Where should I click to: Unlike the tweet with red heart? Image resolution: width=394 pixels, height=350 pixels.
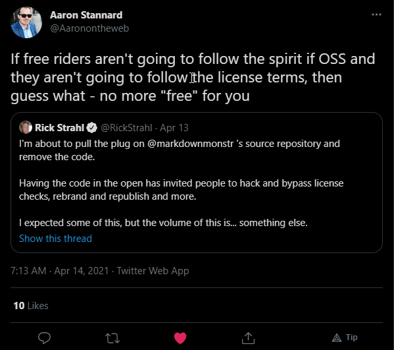pos(180,338)
